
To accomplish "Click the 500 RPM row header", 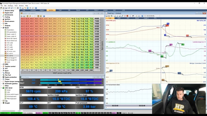I will click(x=97, y=68).
